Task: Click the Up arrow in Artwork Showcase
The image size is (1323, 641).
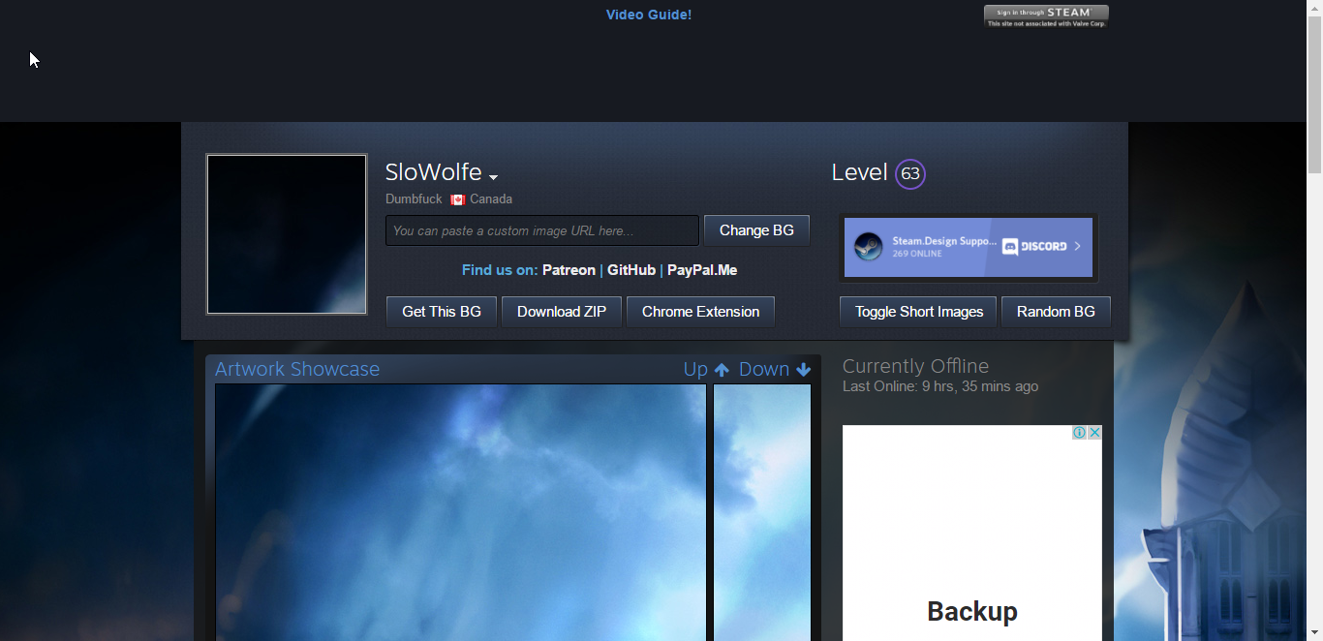Action: 721,370
